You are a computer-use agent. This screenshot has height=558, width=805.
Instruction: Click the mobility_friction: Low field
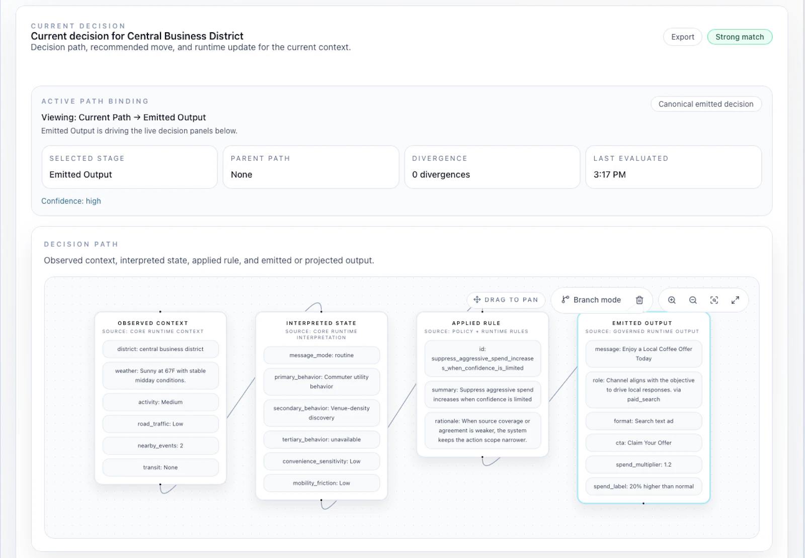pyautogui.click(x=321, y=483)
